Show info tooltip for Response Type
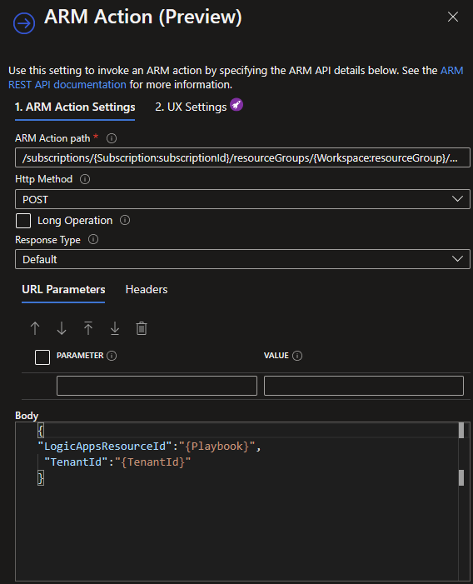473x584 pixels. click(x=93, y=239)
